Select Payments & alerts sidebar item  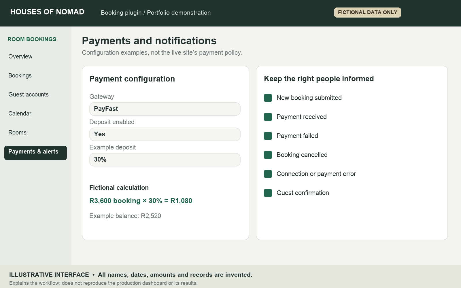pos(35,153)
